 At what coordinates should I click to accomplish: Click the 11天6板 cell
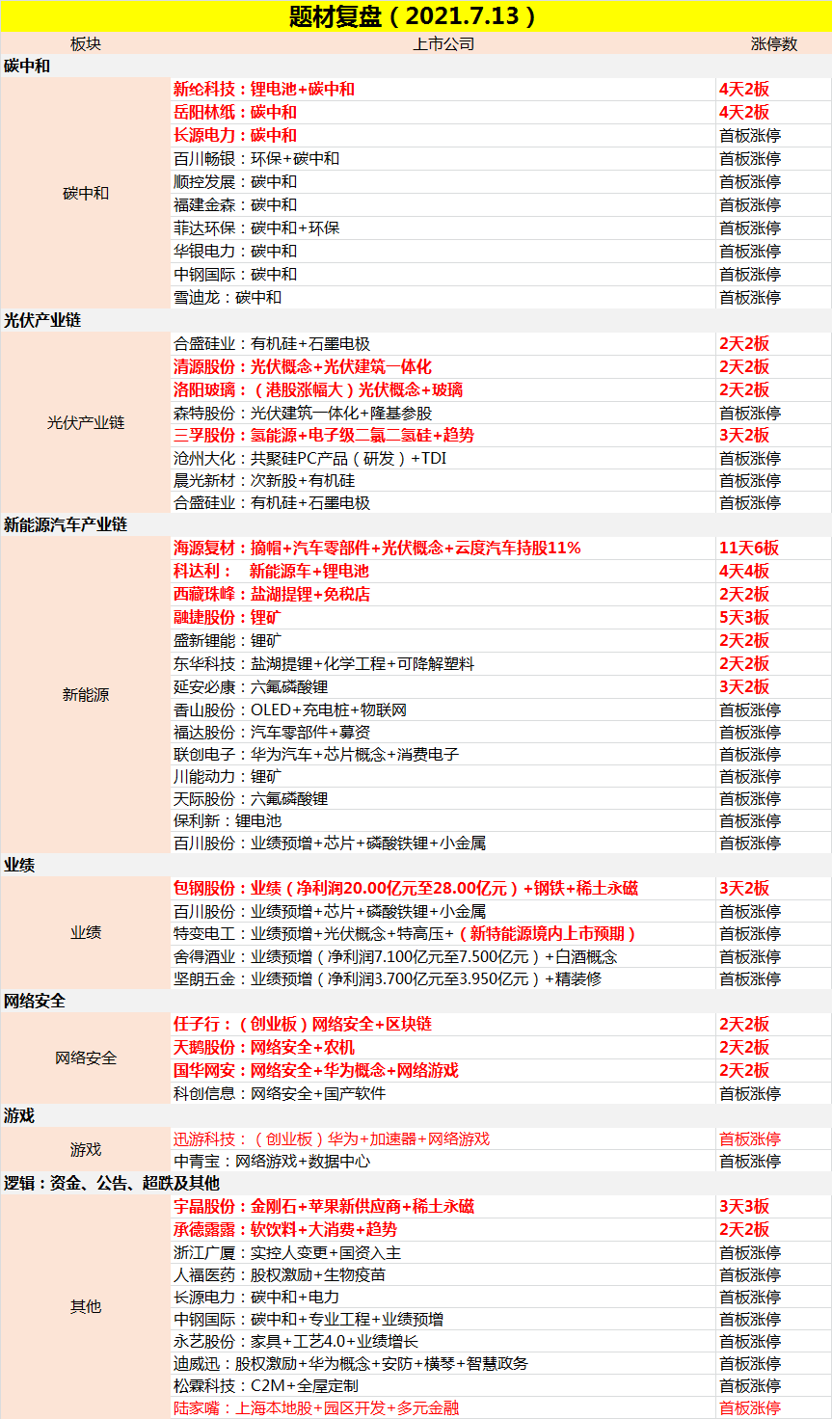click(749, 548)
